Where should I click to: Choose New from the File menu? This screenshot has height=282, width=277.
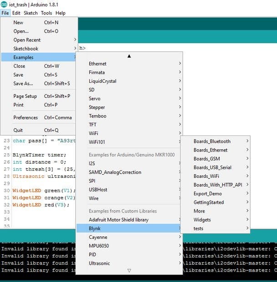pos(39,22)
